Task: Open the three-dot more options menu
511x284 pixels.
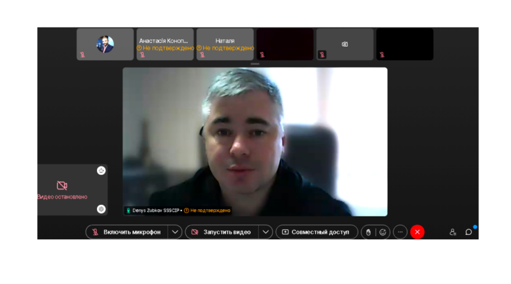Action: coord(400,232)
